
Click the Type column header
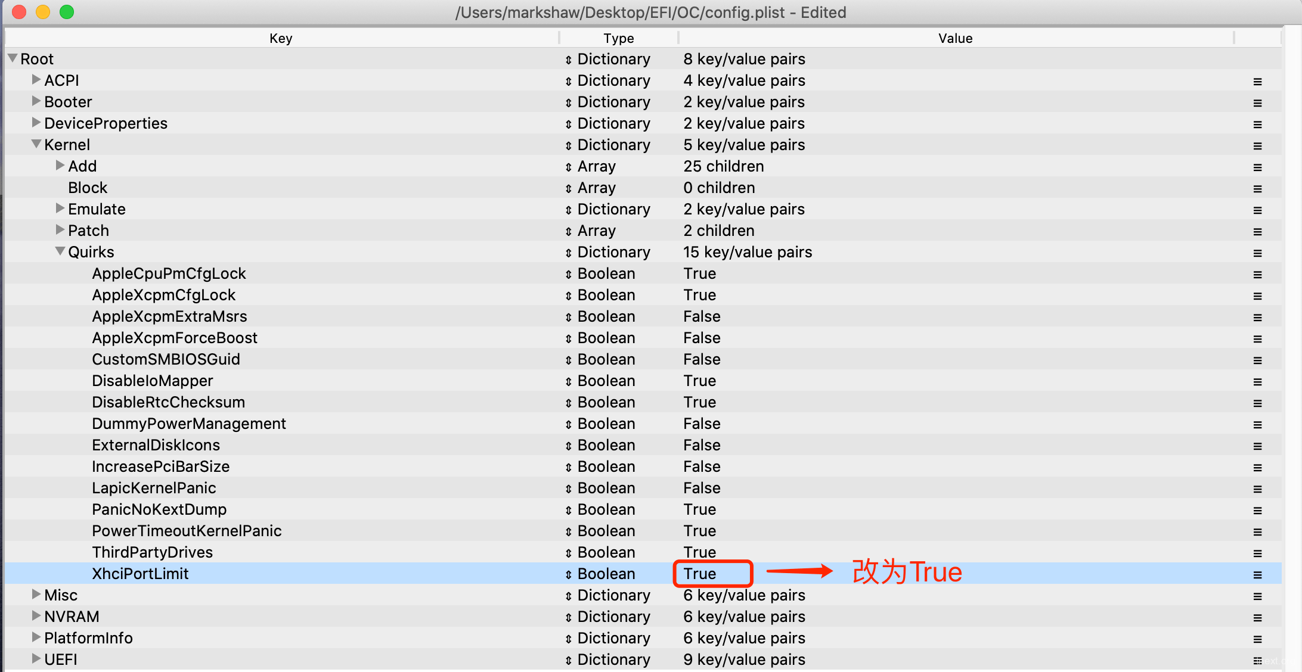pos(618,38)
